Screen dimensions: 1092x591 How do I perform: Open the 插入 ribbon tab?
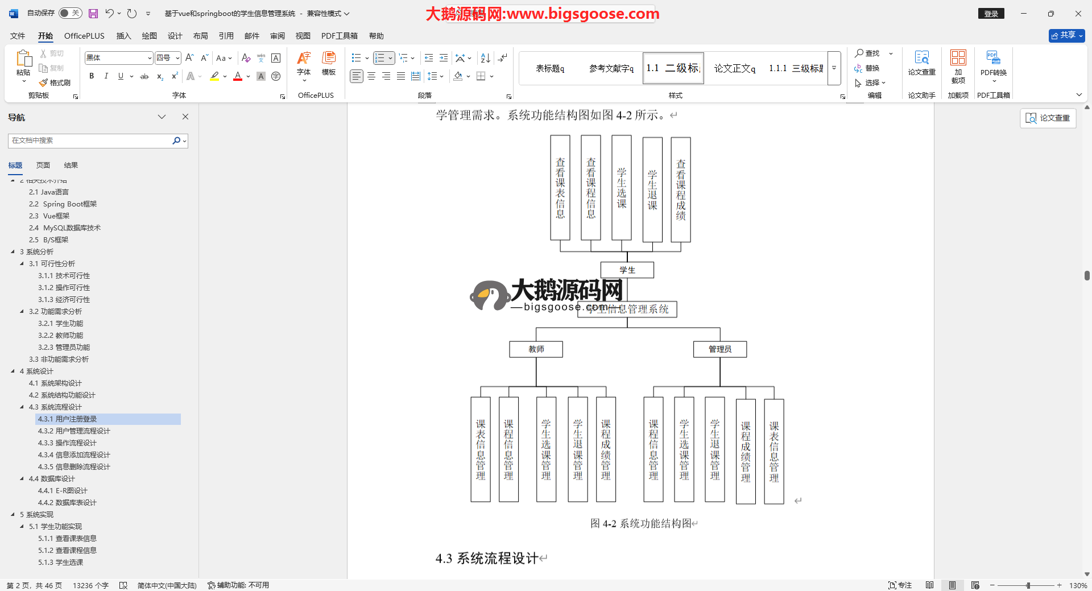(x=123, y=36)
